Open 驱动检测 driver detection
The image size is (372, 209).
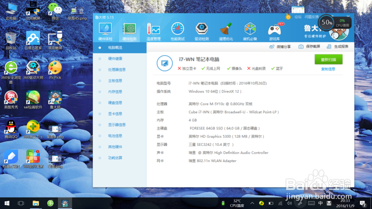coord(202,32)
